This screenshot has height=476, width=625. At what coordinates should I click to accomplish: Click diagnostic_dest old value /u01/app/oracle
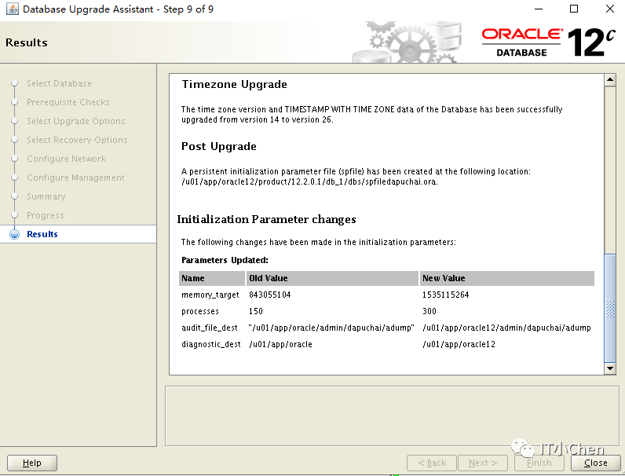tap(280, 344)
